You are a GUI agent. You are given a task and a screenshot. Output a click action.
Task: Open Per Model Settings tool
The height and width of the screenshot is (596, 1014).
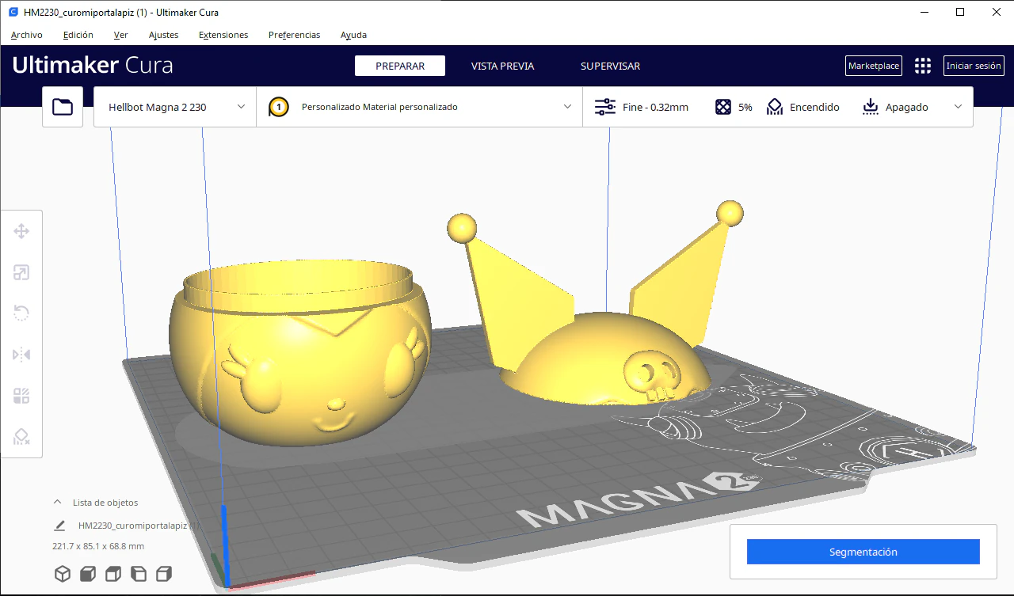(x=21, y=396)
